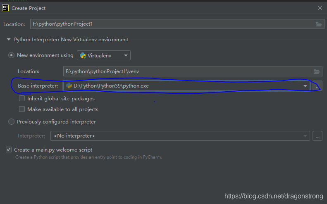The width and height of the screenshot is (327, 204).
Task: Enable Inherit global site-packages checkbox
Action: (x=22, y=98)
